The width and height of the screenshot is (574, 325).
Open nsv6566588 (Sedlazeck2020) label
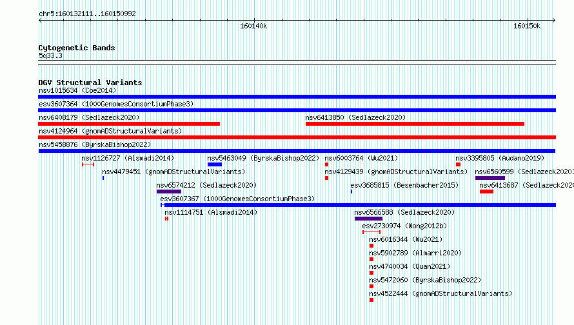(404, 212)
